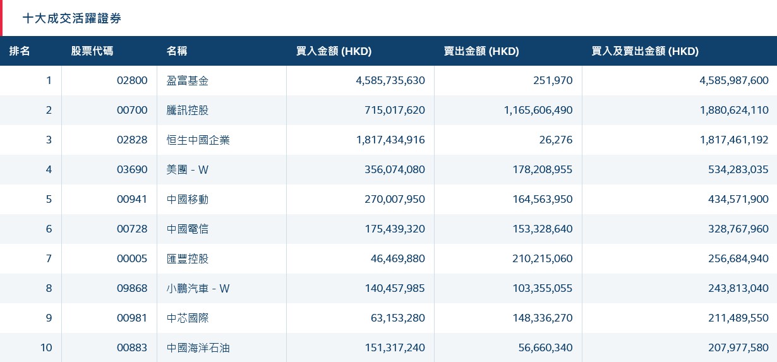The height and width of the screenshot is (362, 777).
Task: Click rank number 4
Action: tap(49, 169)
